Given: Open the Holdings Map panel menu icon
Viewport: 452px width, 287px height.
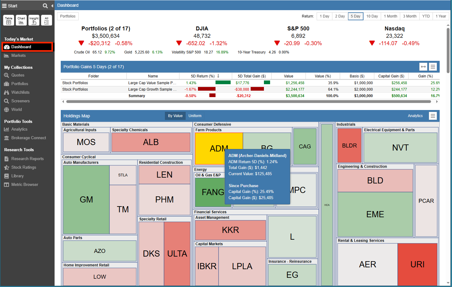Looking at the screenshot, I should click(433, 116).
